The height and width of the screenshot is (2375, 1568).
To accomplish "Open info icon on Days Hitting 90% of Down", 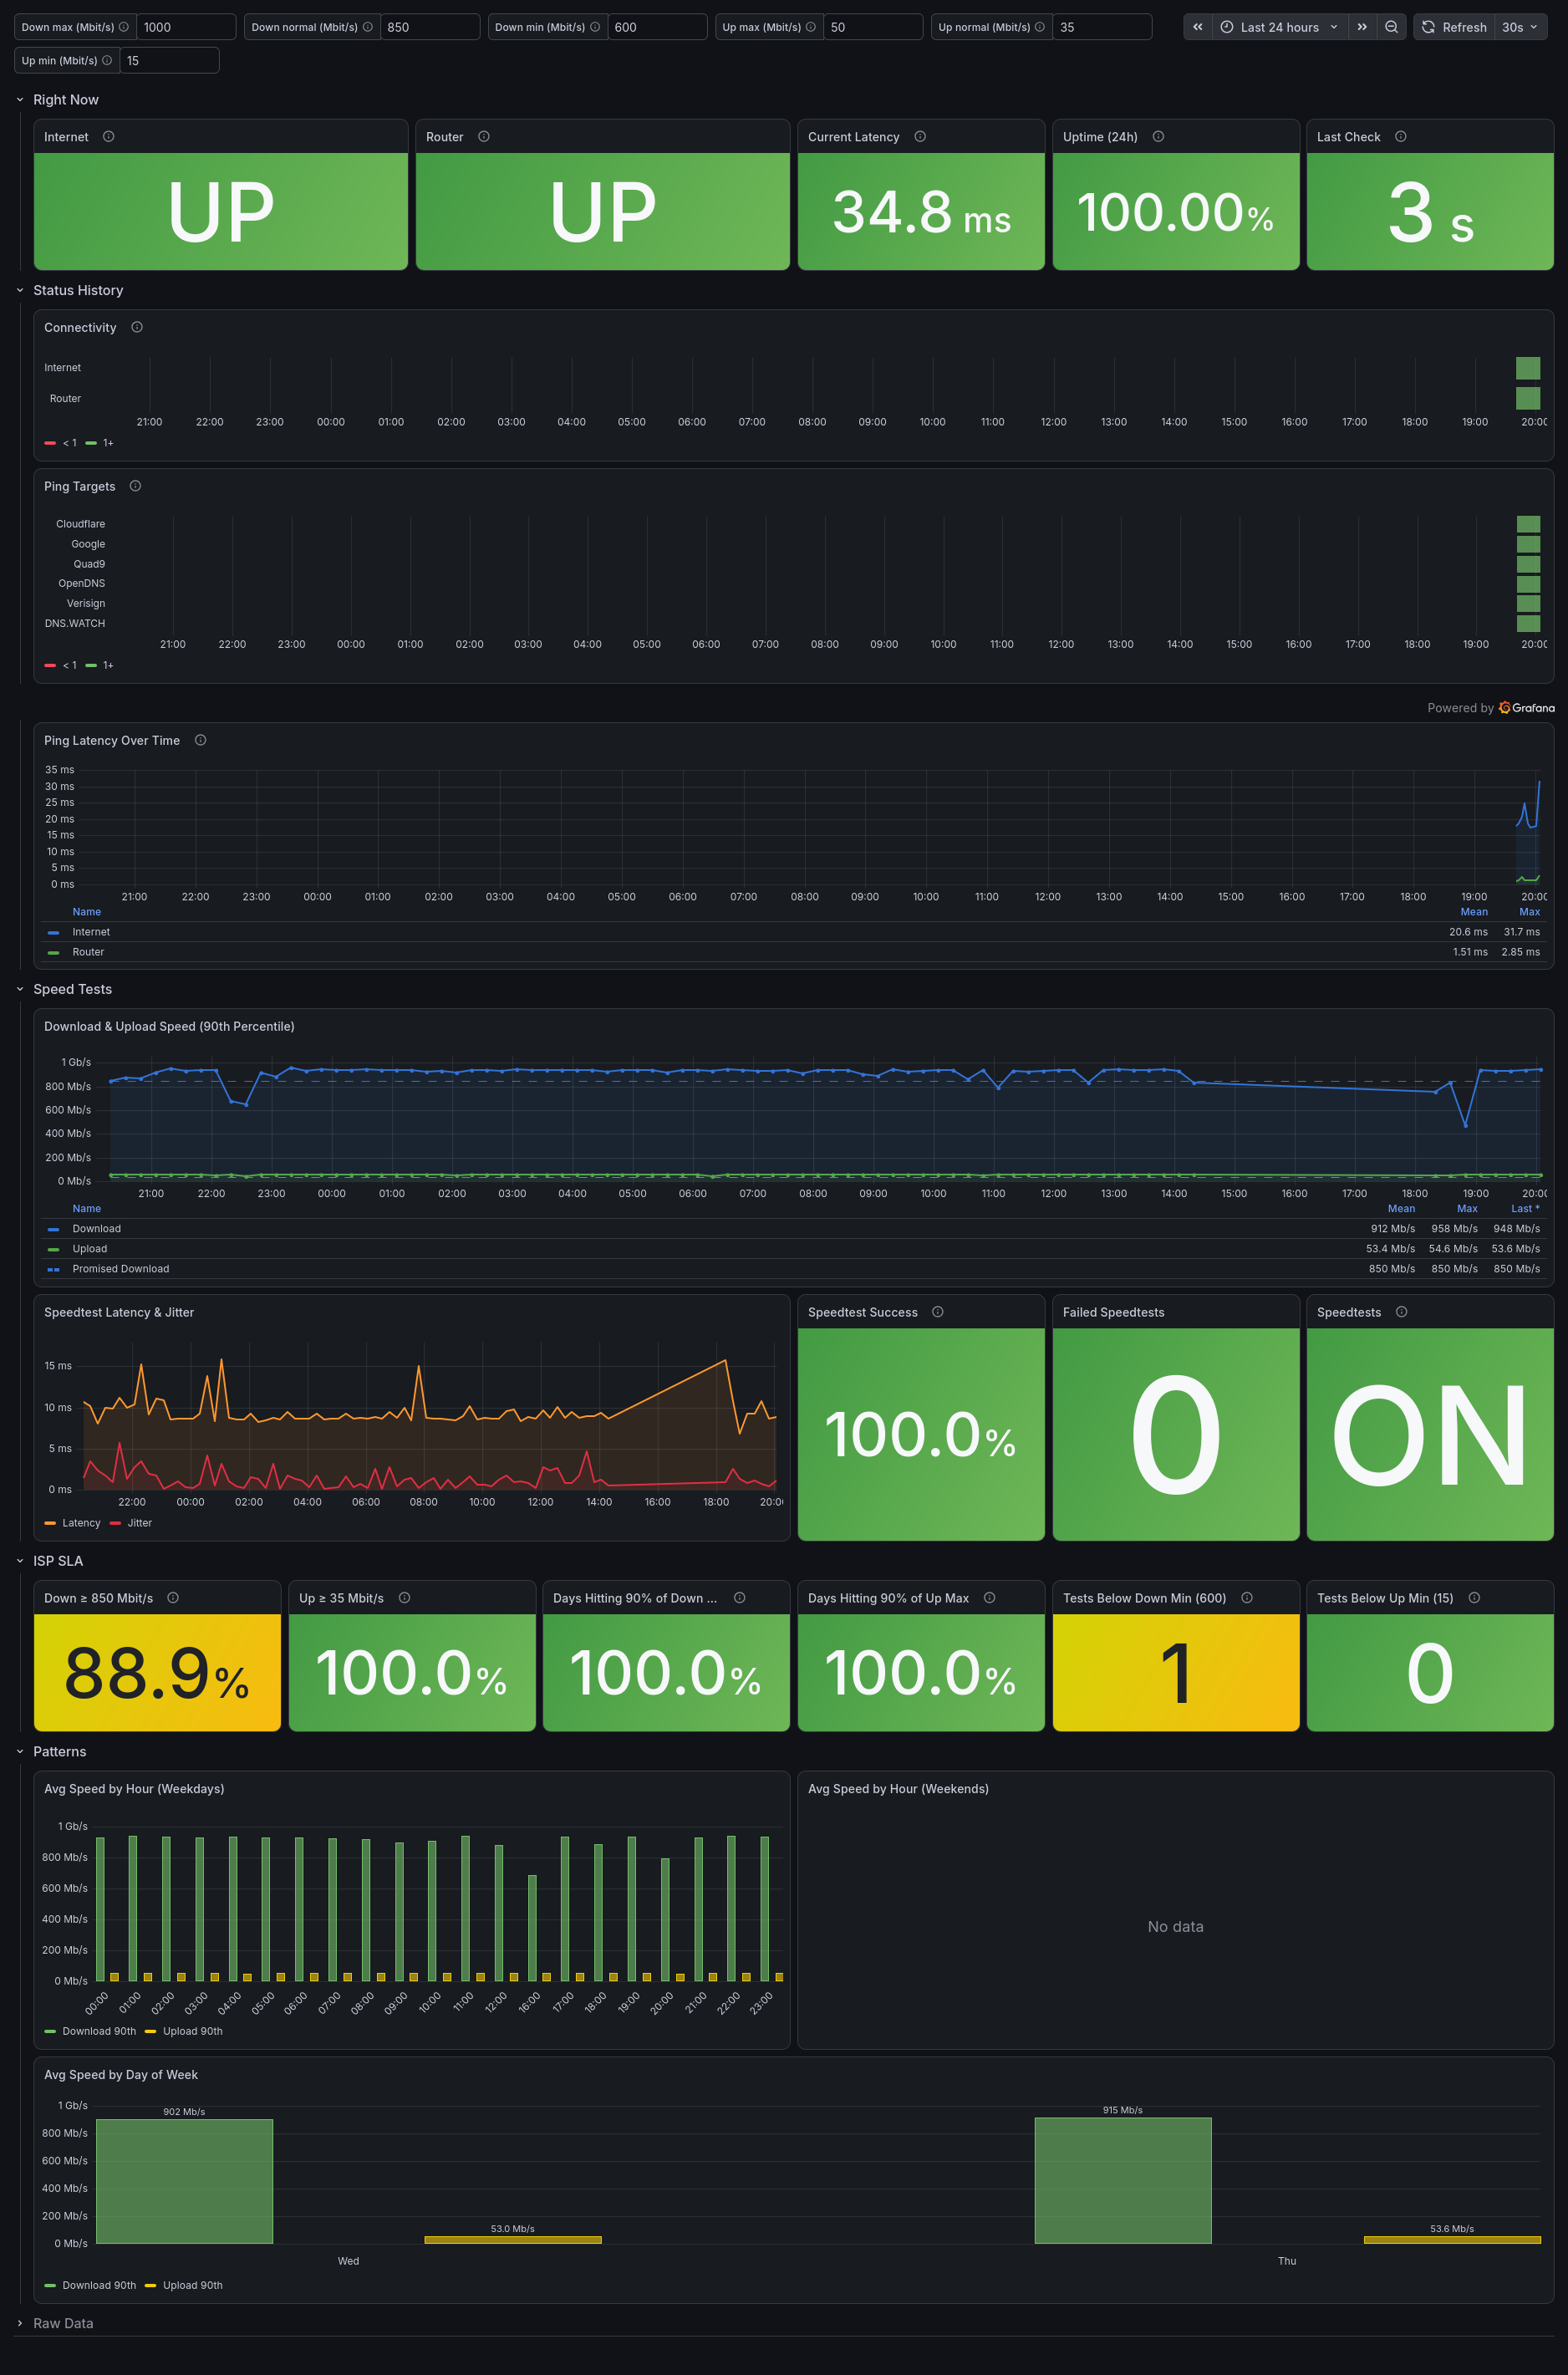I will (740, 1598).
